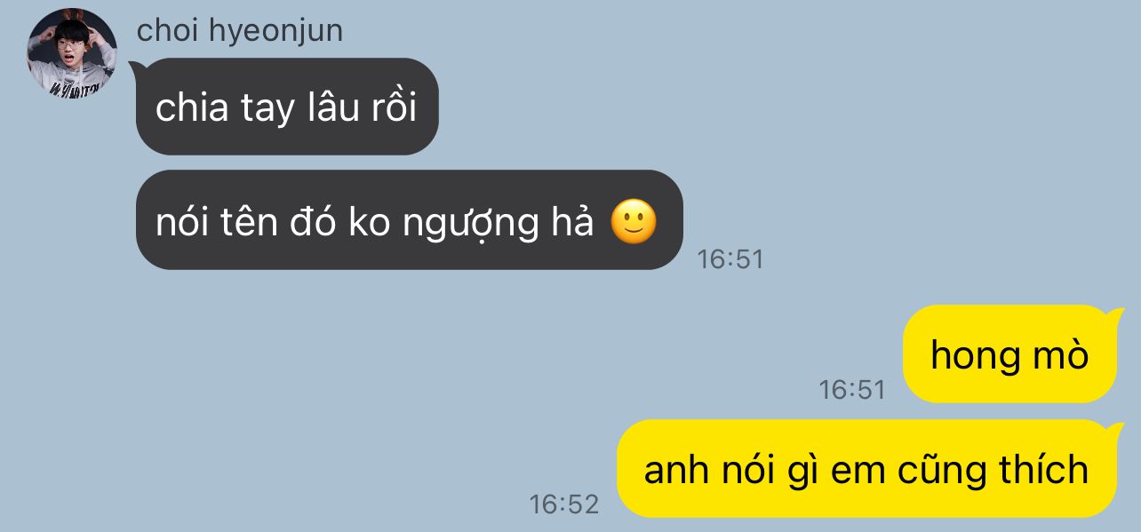The image size is (1141, 532).
Task: Click the 16:51 timestamp beside the gray bubble
Action: [x=730, y=259]
